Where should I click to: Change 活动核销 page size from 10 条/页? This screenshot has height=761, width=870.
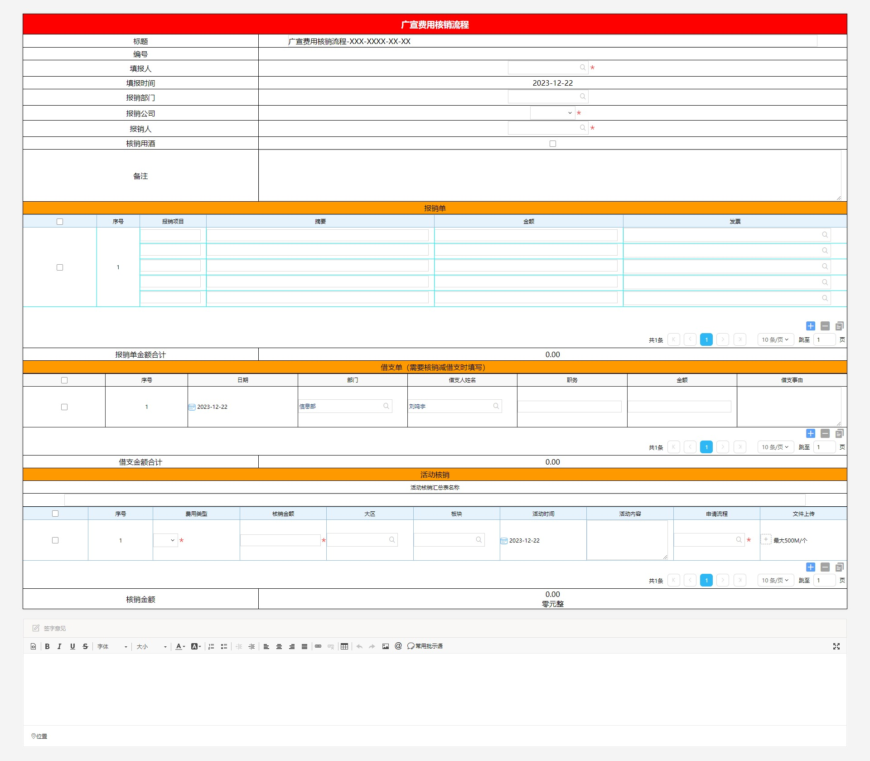pos(776,580)
